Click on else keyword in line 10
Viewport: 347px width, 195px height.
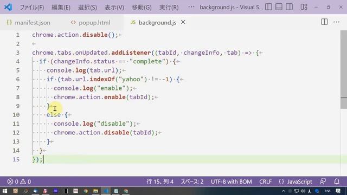54,115
